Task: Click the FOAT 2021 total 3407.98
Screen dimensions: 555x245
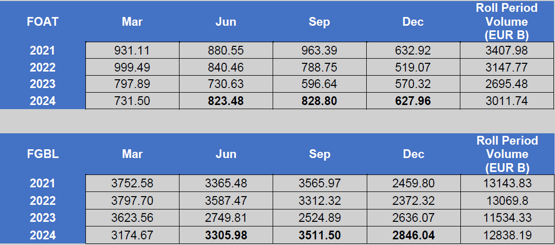Action: [507, 50]
